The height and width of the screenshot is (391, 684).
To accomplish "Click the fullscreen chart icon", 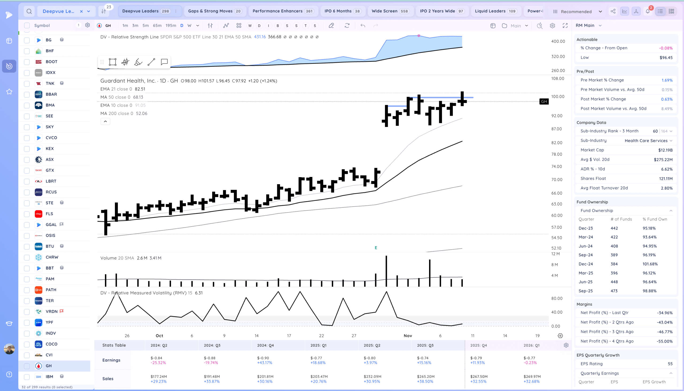I will coord(565,25).
